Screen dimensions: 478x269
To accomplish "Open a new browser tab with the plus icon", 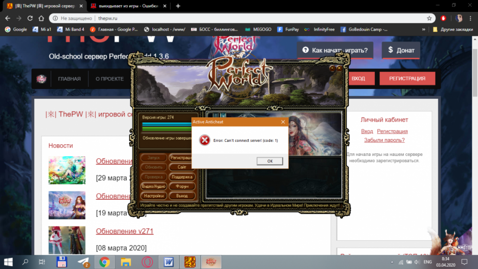I will point(178,6).
